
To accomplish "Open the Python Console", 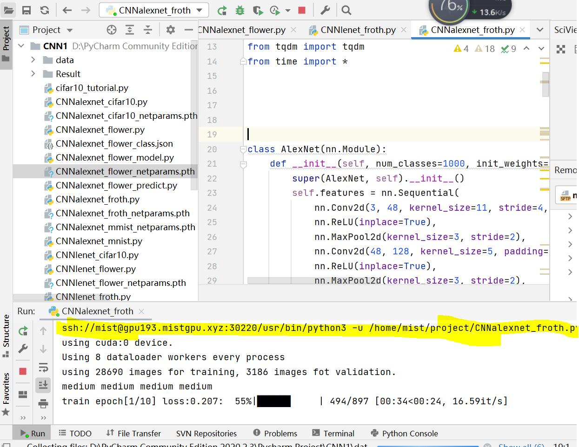I will (404, 433).
